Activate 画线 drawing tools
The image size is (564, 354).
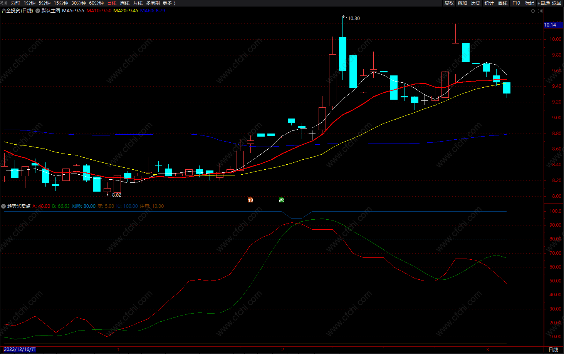coord(503,3)
